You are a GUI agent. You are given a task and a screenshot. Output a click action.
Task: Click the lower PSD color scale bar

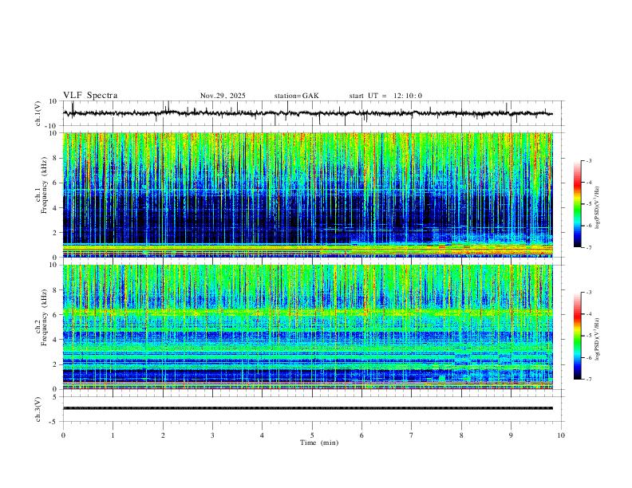[578, 336]
